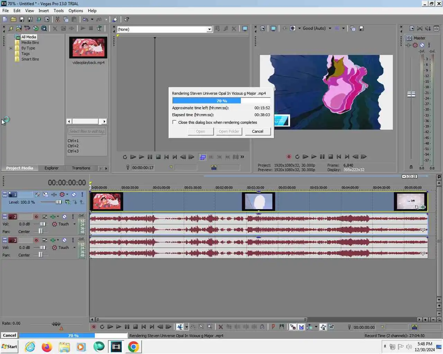Click the New project icon
This screenshot has width=443, height=354.
tap(5, 19)
